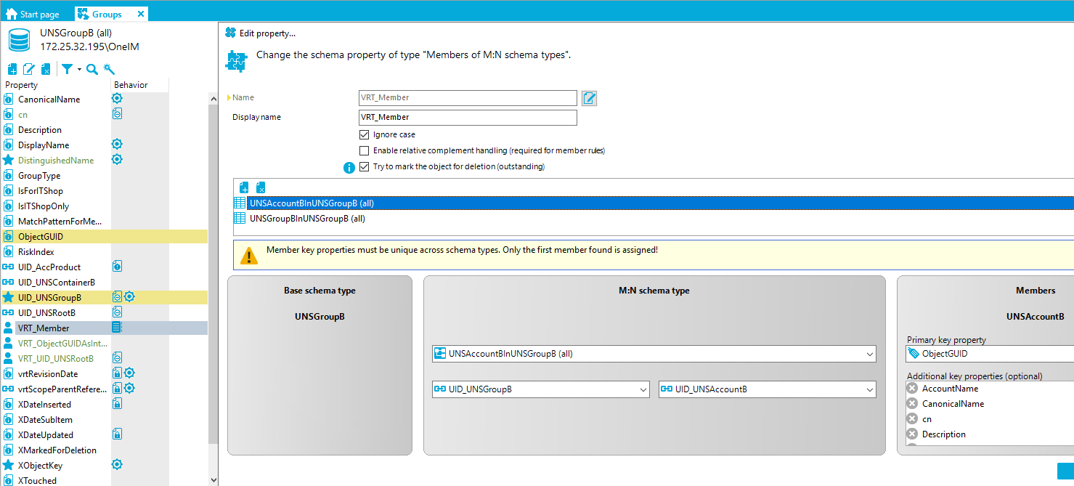The width and height of the screenshot is (1074, 486).
Task: Remove CanonicalName from additional key properties
Action: pyautogui.click(x=912, y=403)
